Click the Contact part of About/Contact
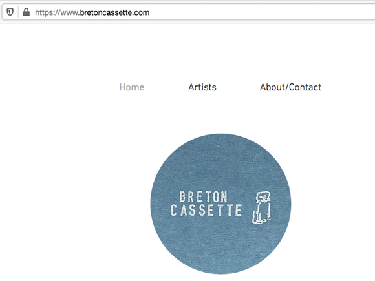This screenshot has height=281, width=375. (x=305, y=87)
